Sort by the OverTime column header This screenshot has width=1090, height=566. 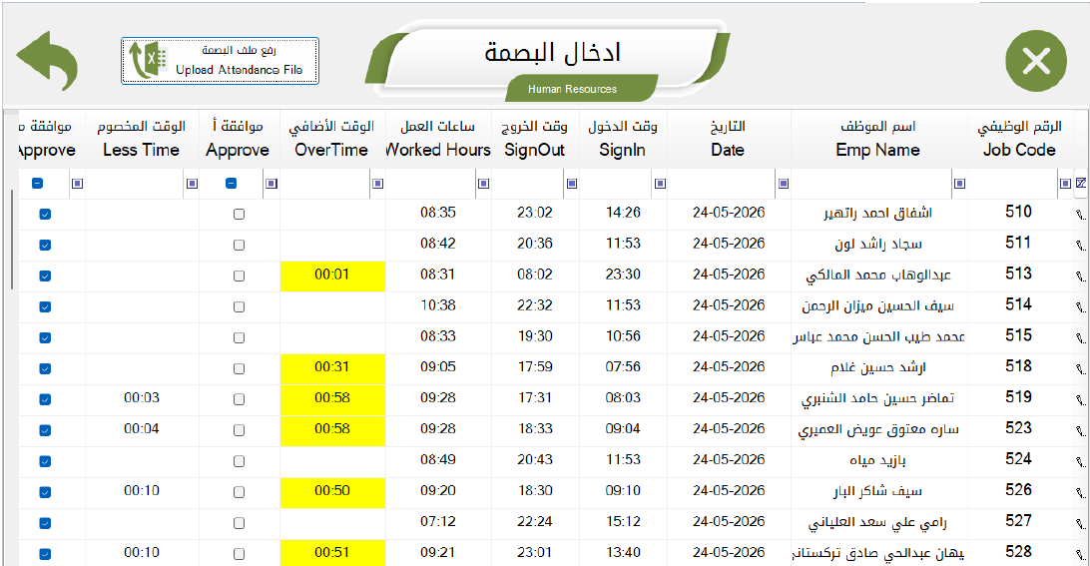(331, 139)
